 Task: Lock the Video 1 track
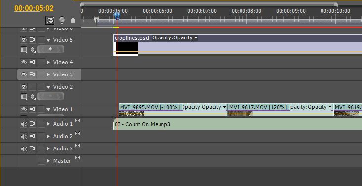pyautogui.click(x=41, y=109)
